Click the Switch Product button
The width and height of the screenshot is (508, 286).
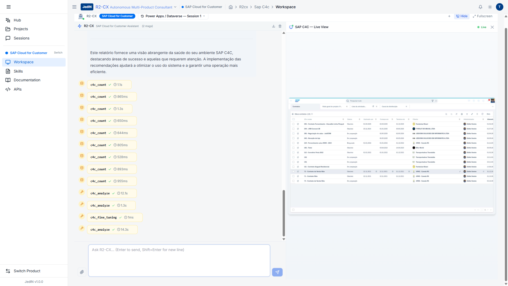(27, 271)
